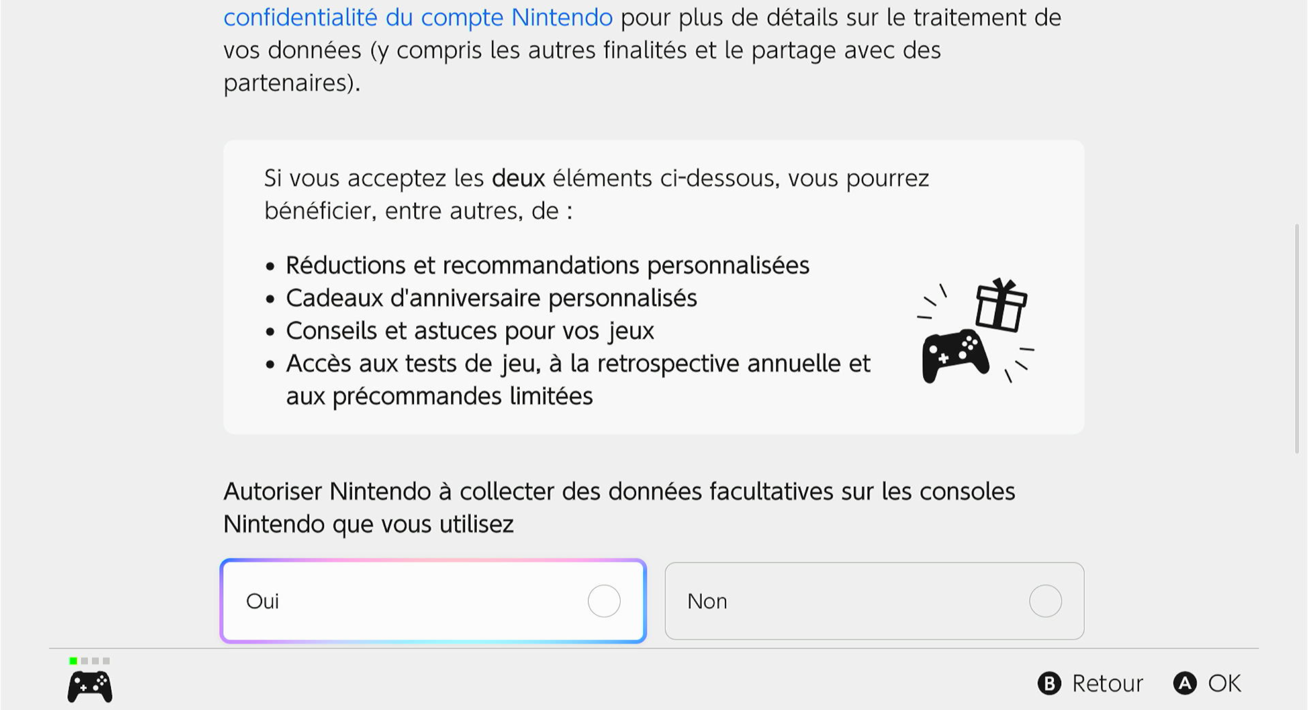Click the OK label
Image resolution: width=1308 pixels, height=710 pixels.
click(x=1224, y=683)
